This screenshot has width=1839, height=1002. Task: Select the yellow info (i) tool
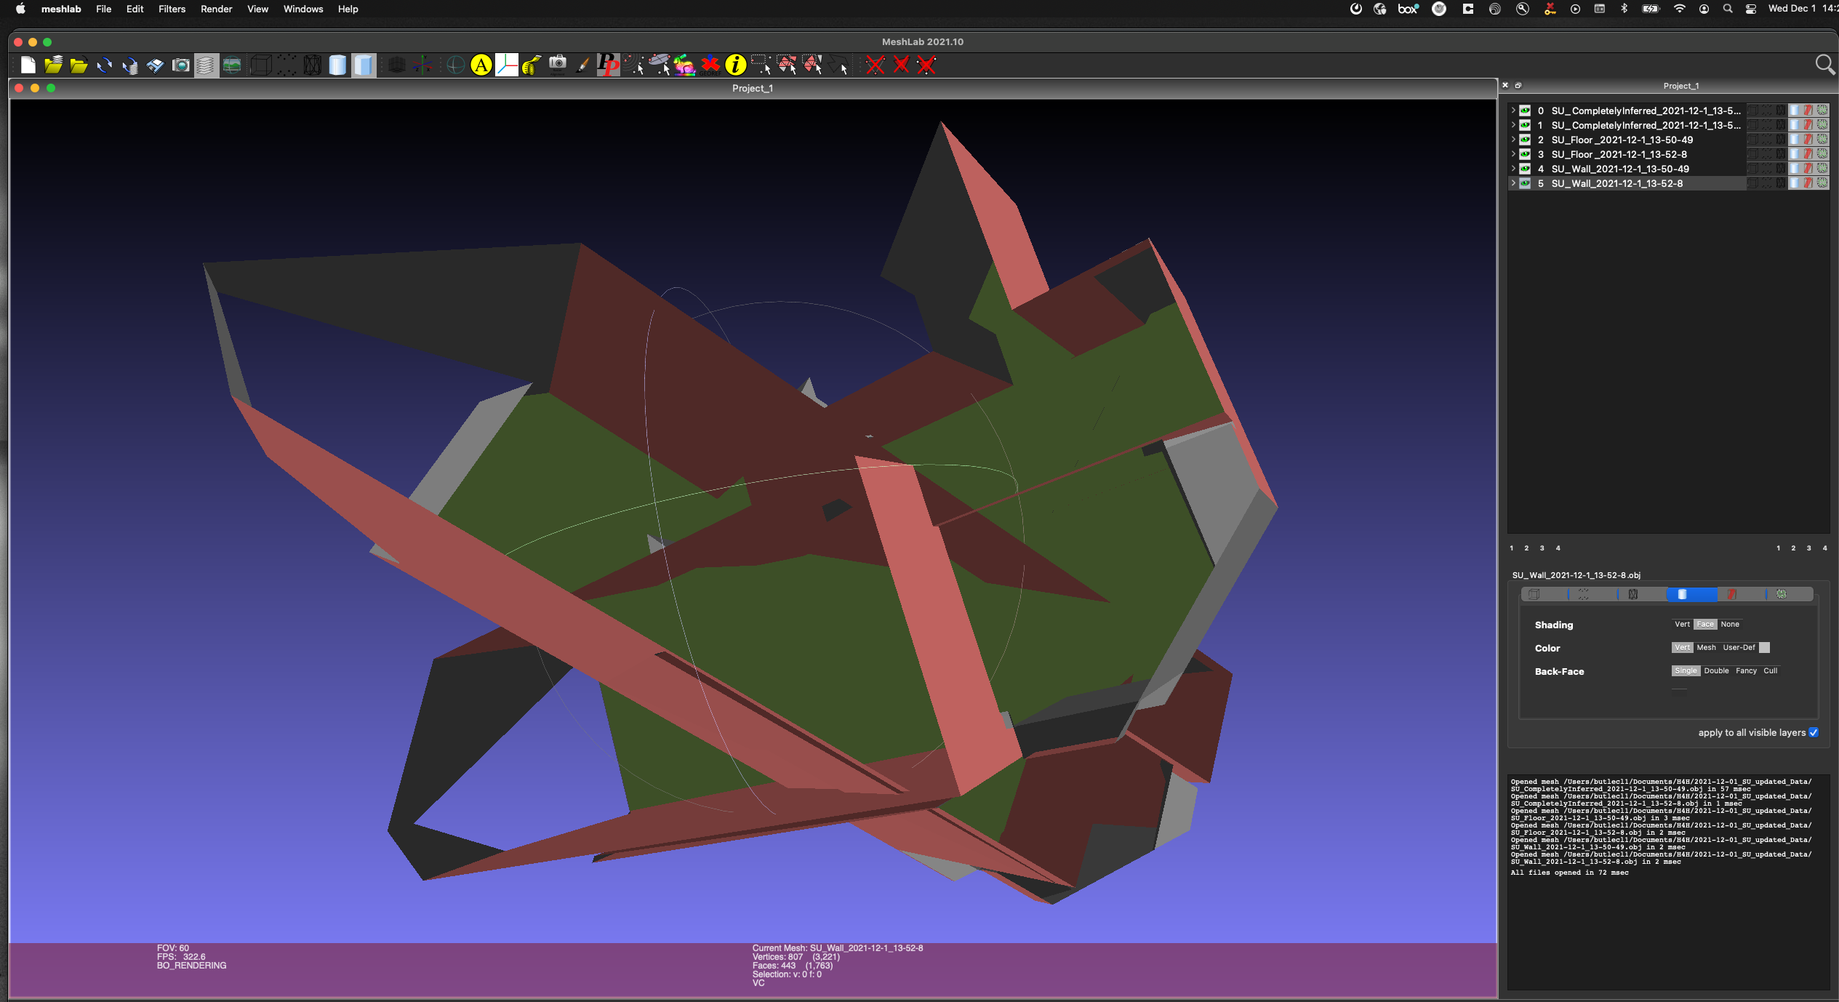pyautogui.click(x=735, y=65)
